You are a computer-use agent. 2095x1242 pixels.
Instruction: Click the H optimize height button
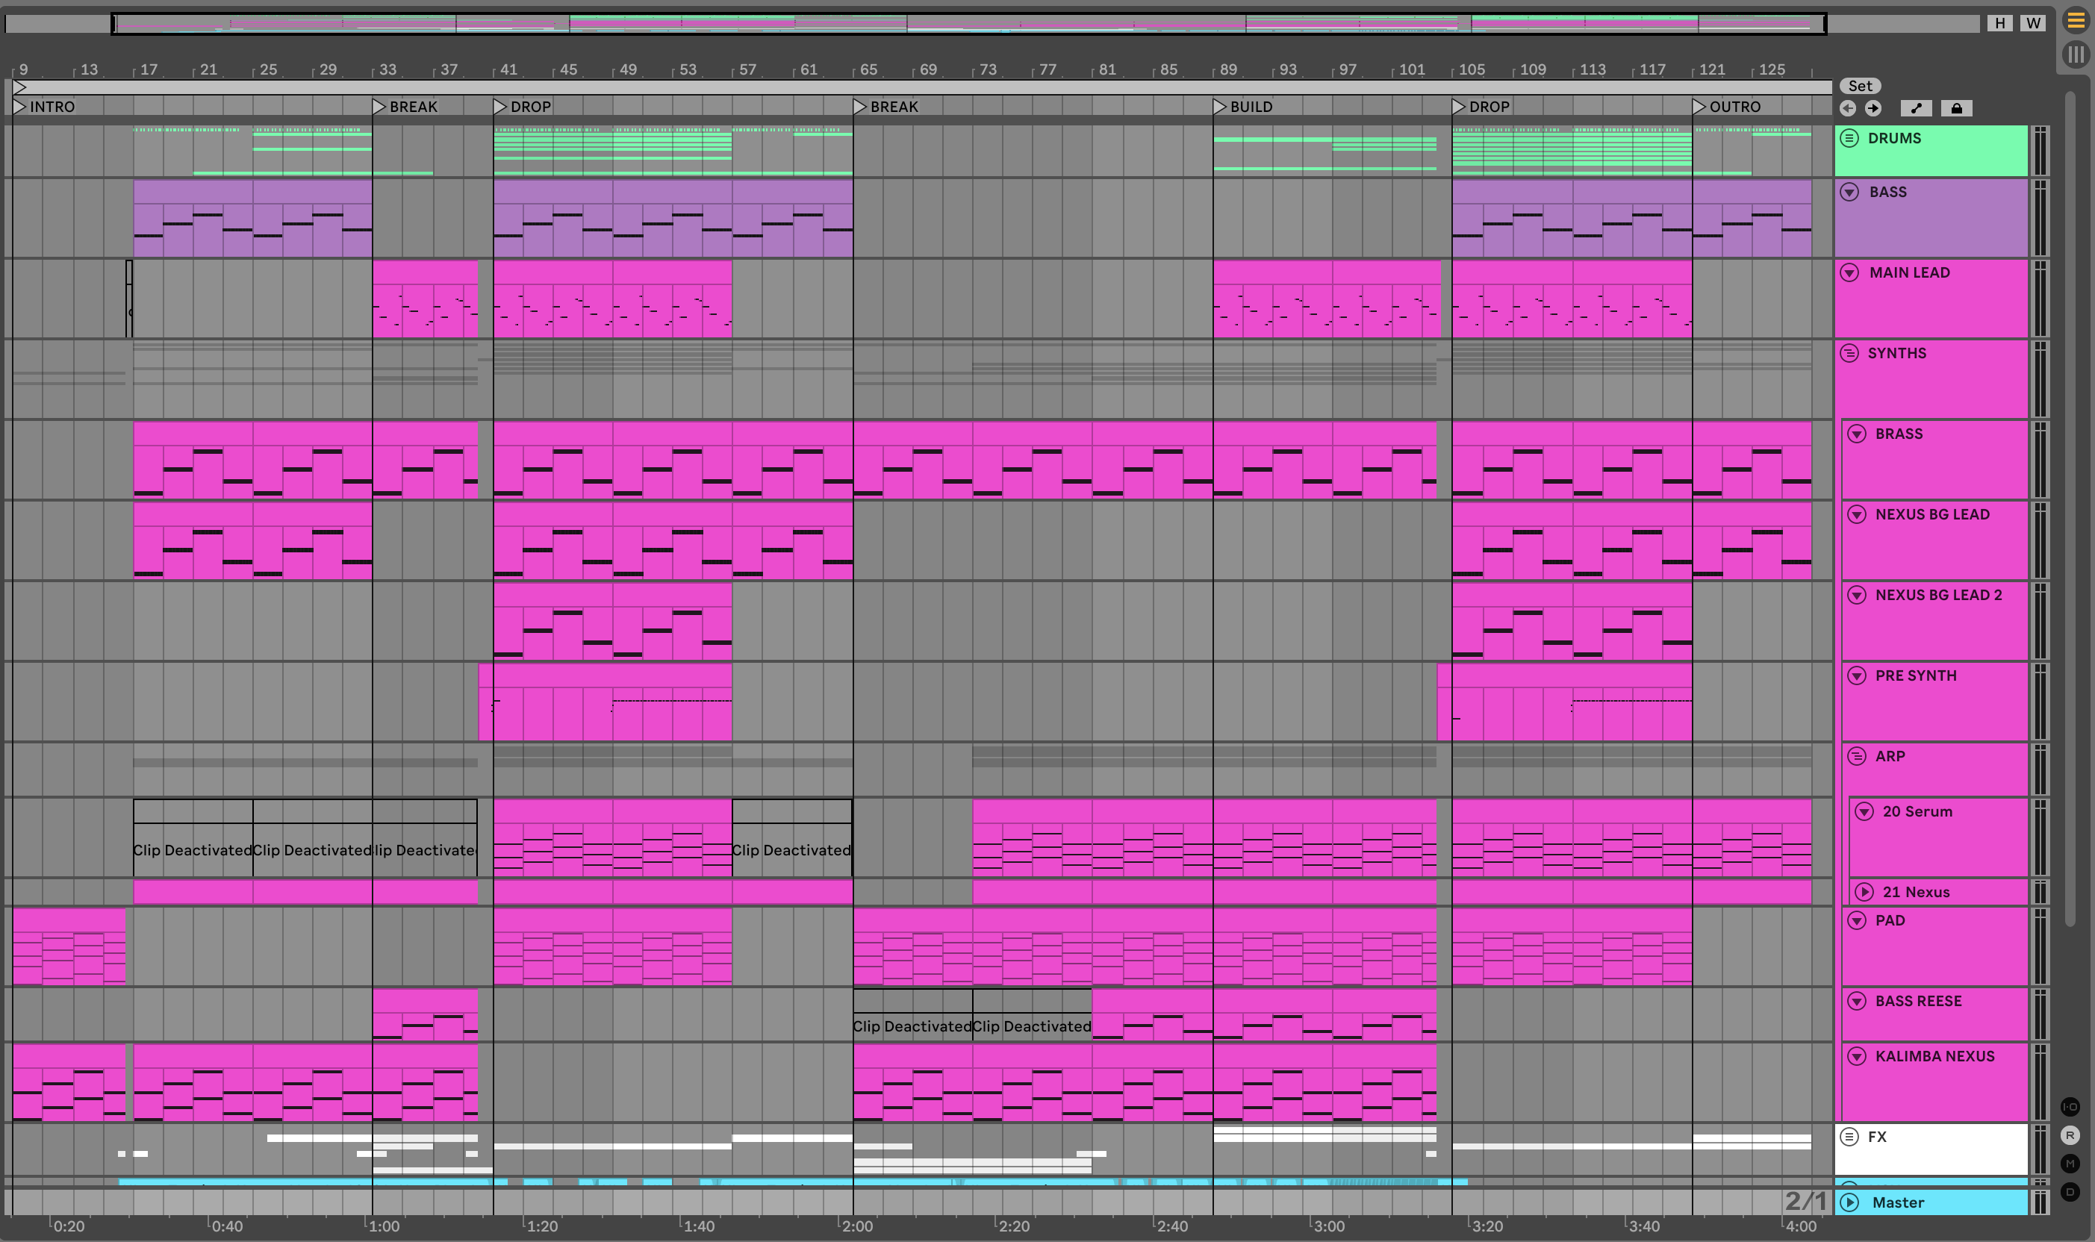coord(1999,23)
